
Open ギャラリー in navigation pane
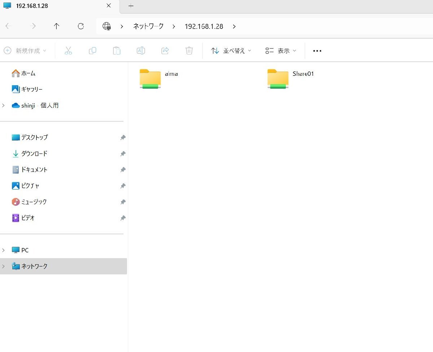coord(27,89)
